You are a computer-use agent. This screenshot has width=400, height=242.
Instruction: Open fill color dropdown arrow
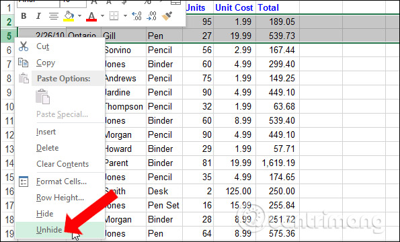click(79, 16)
